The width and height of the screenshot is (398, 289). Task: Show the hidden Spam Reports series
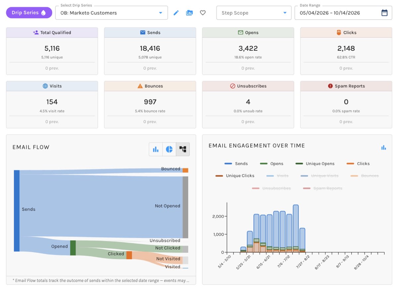point(323,188)
